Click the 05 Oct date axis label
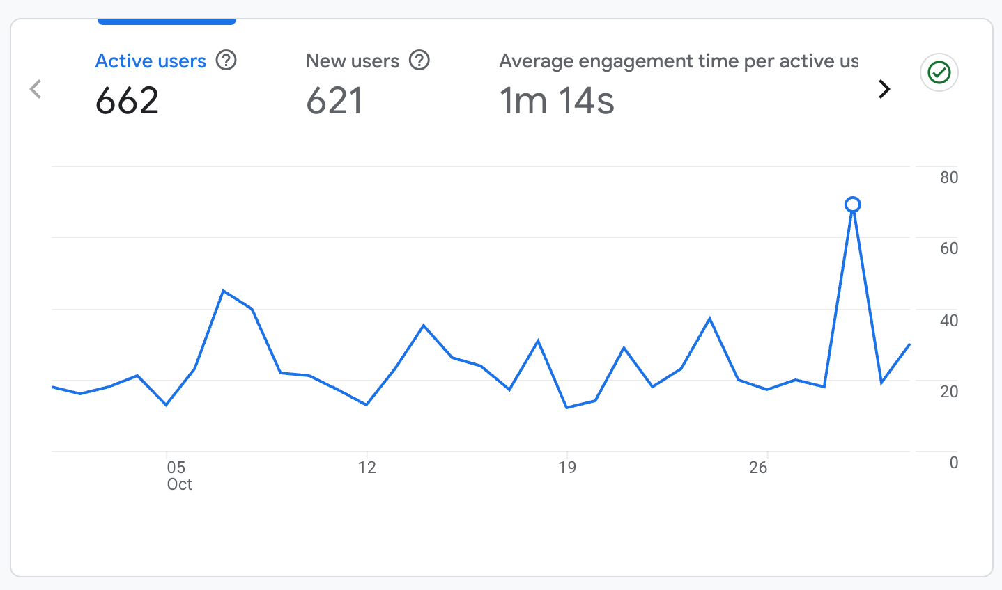The height and width of the screenshot is (590, 1002). coord(178,475)
